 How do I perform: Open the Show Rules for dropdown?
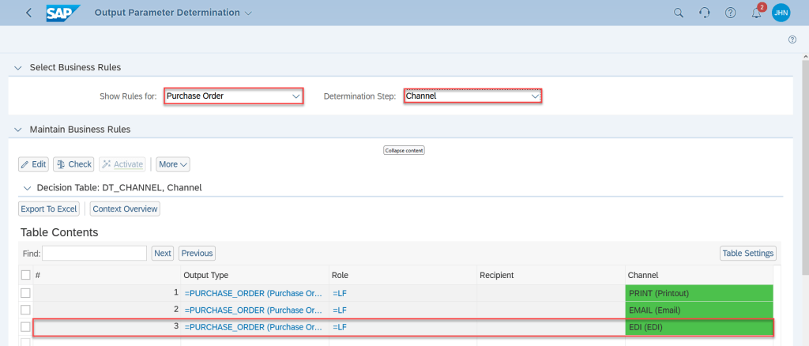(x=233, y=96)
